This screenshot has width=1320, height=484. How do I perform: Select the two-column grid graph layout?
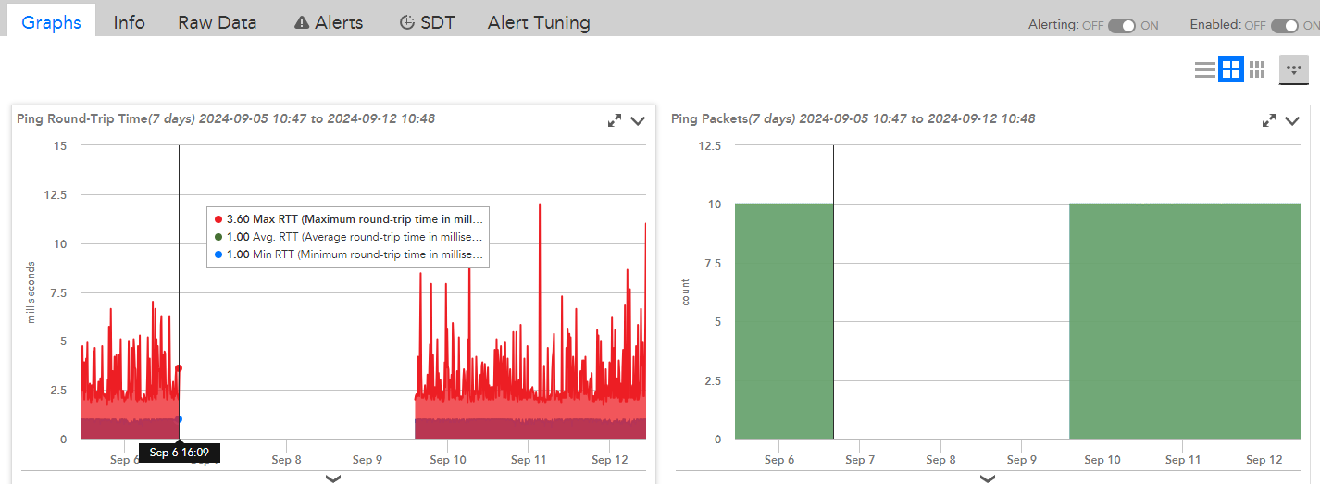(x=1230, y=69)
